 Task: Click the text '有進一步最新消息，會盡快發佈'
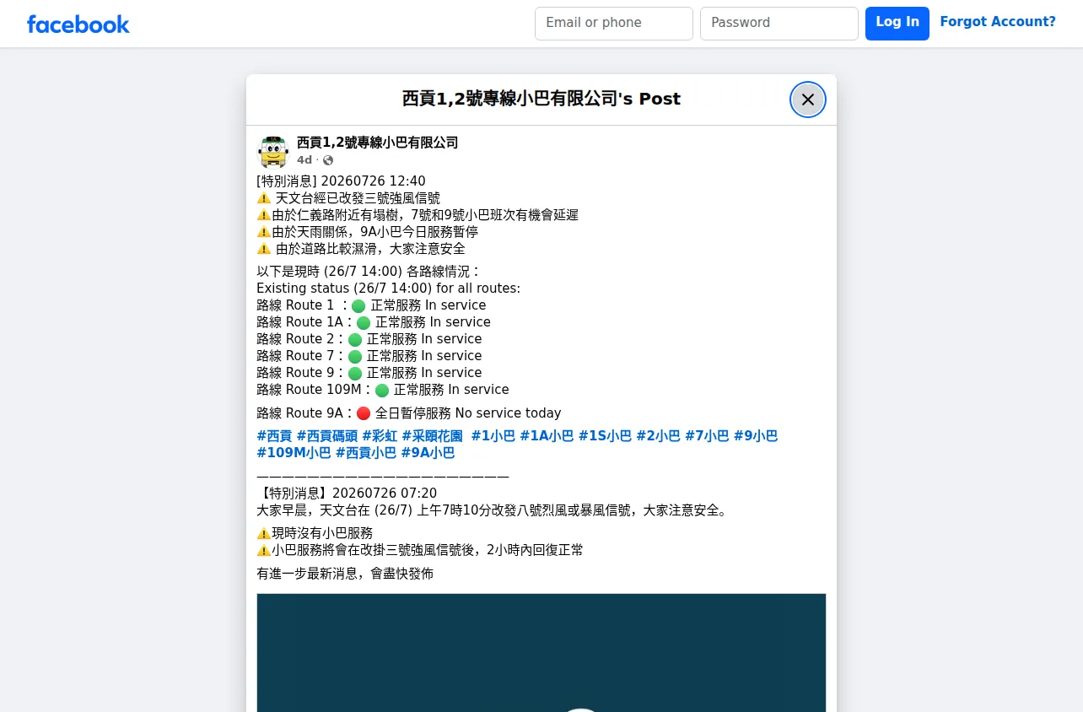click(345, 574)
